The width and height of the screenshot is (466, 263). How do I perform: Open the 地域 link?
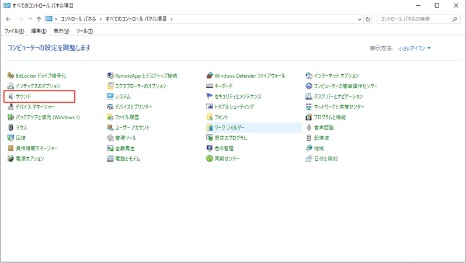click(319, 148)
